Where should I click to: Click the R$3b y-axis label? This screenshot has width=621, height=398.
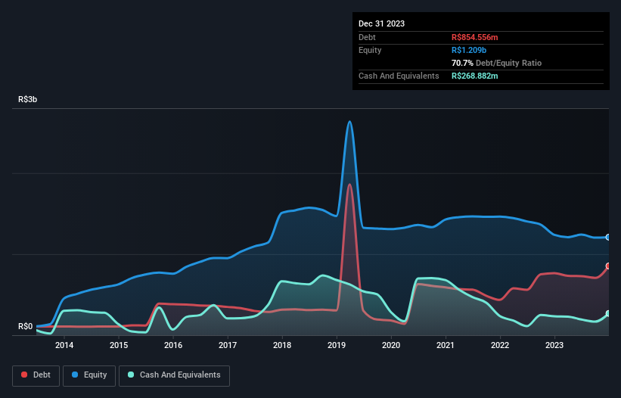pyautogui.click(x=28, y=99)
